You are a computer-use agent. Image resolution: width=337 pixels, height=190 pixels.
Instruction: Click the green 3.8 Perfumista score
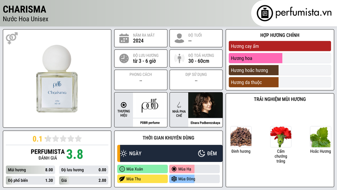coord(75,154)
